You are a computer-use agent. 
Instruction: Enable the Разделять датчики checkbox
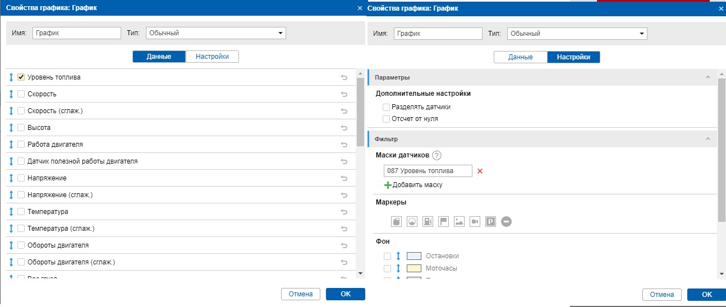click(x=386, y=107)
